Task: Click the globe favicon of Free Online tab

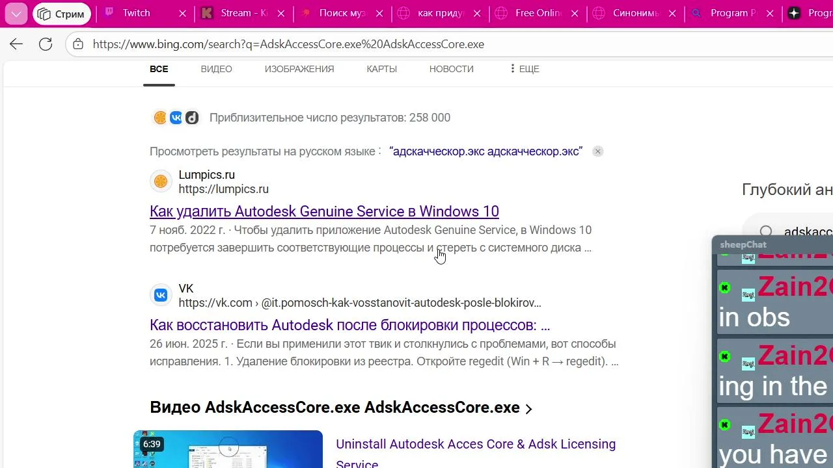Action: tap(501, 13)
